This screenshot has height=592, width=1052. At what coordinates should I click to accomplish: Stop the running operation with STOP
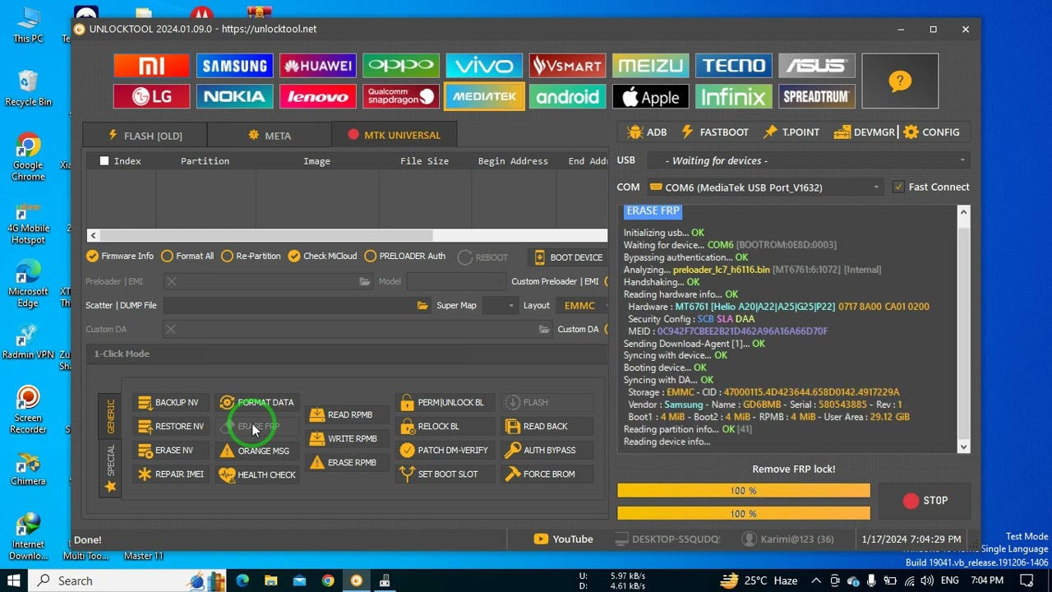[925, 500]
